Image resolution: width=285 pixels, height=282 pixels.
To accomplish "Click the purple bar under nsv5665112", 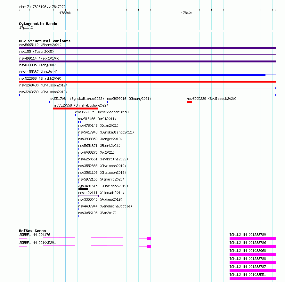I will click(147, 48).
